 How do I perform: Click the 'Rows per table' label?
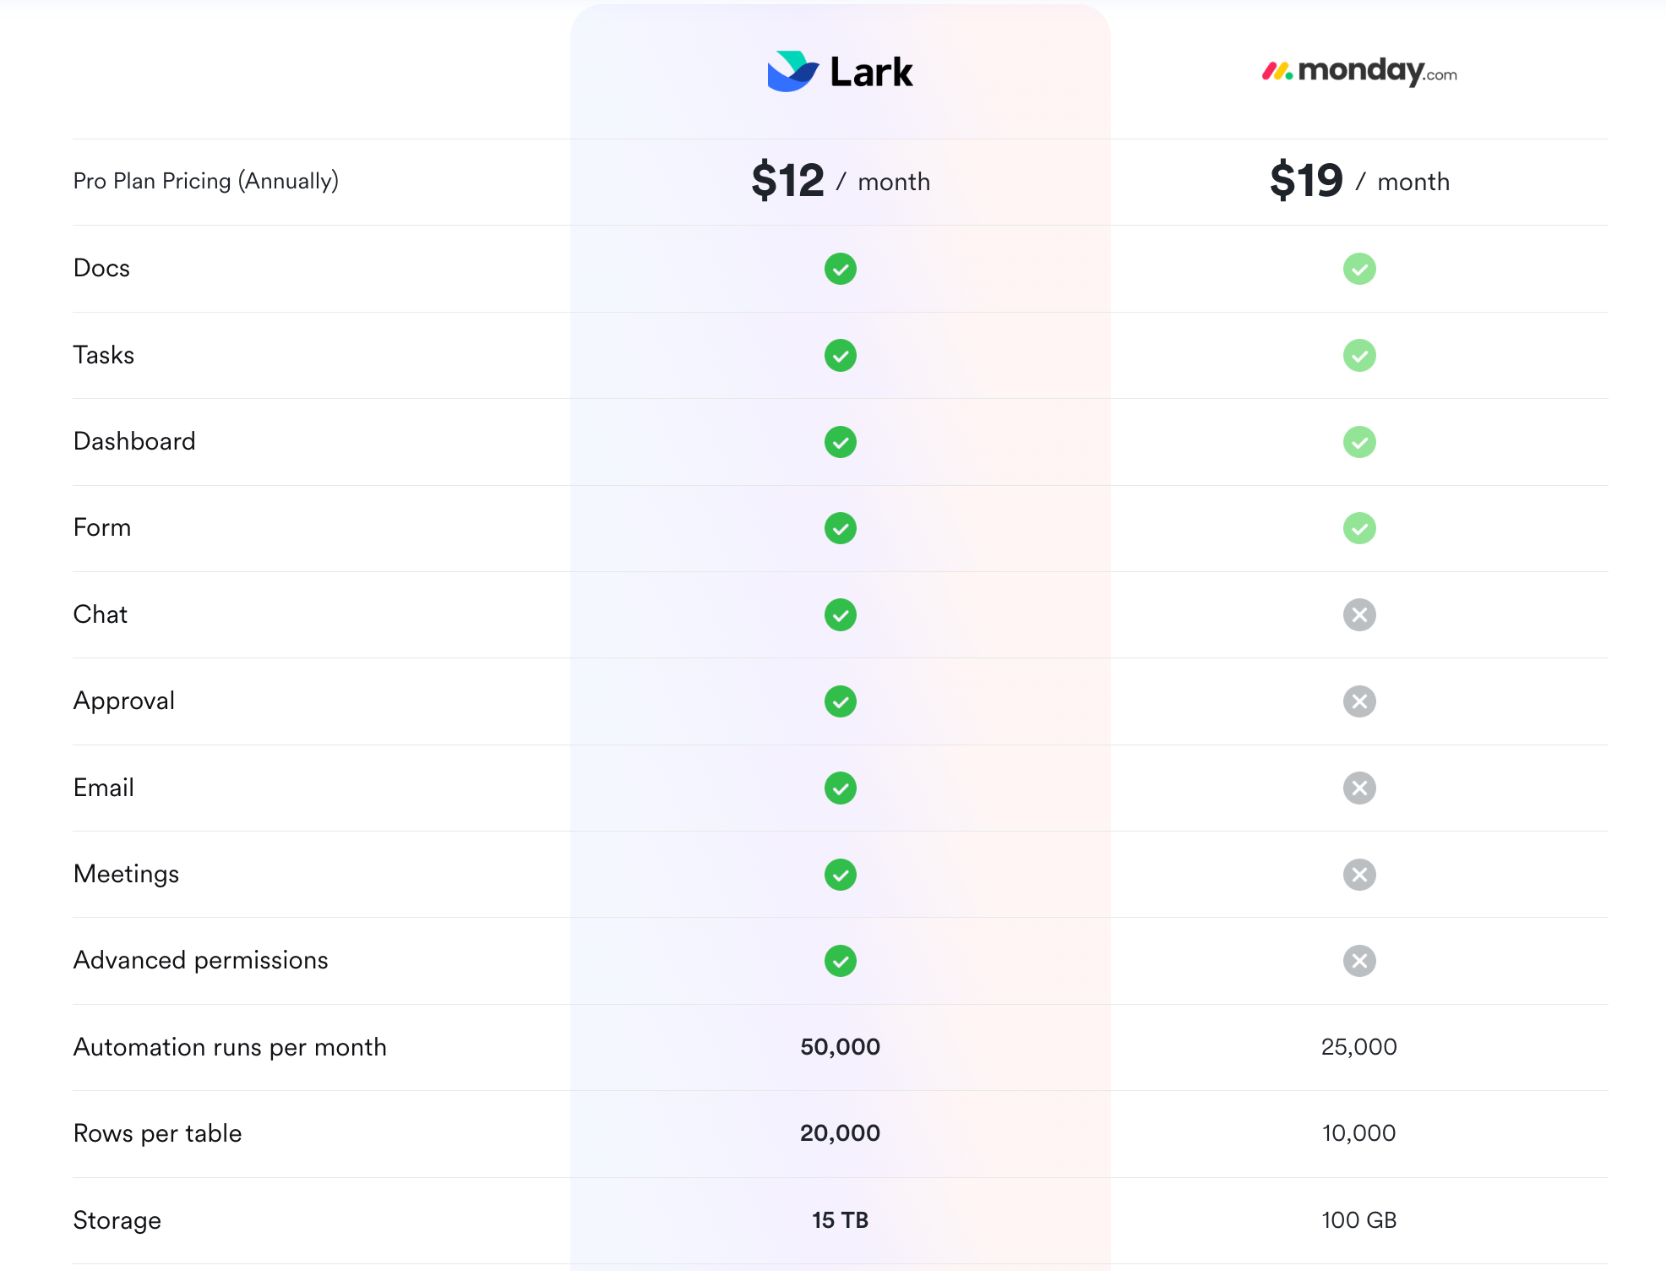(x=158, y=1134)
